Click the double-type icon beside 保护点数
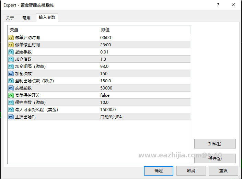Image resolution: width=242 pixels, height=179 pixels. (11, 103)
